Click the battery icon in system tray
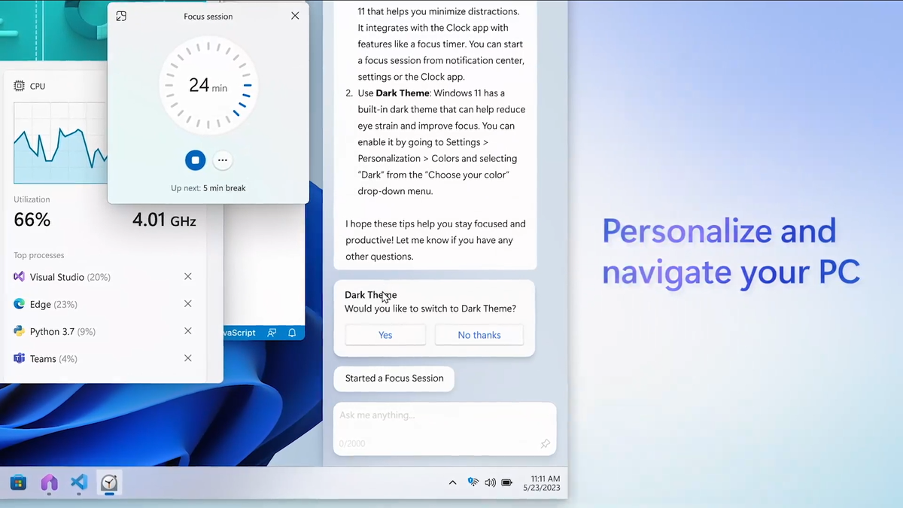 coord(507,482)
